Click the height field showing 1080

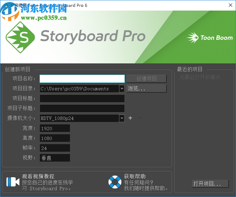(55, 138)
